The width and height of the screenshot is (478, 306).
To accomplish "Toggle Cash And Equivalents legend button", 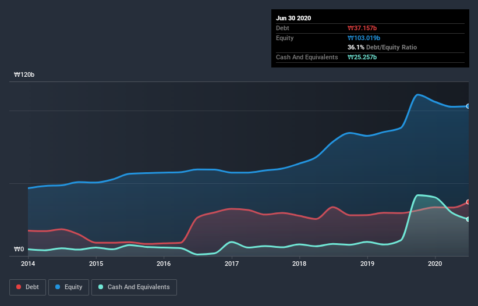I will pyautogui.click(x=134, y=287).
